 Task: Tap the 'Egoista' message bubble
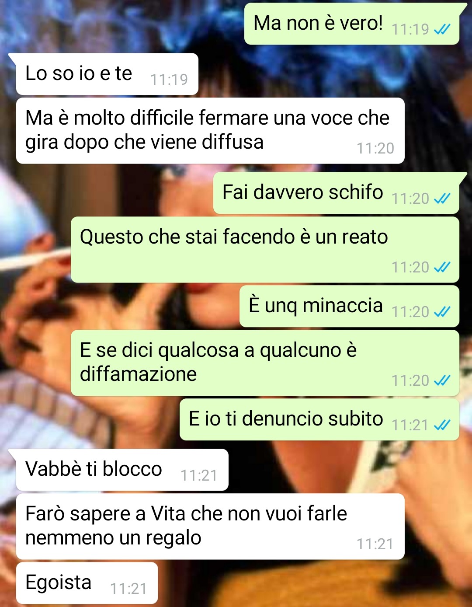87,583
